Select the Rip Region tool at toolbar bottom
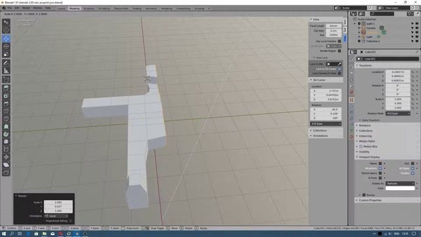Screen dimensions: 421x237 [x=6, y=172]
